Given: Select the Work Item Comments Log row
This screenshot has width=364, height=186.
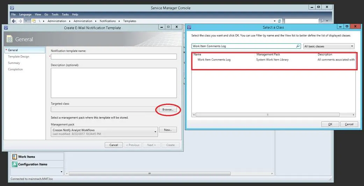Looking at the screenshot, I should tap(273, 60).
